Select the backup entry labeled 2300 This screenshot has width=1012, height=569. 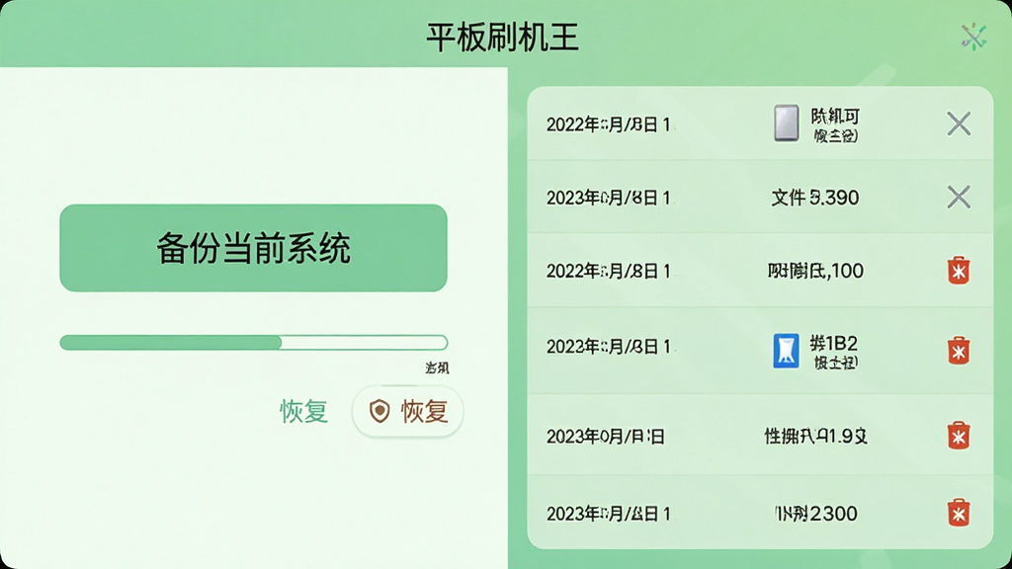point(815,513)
